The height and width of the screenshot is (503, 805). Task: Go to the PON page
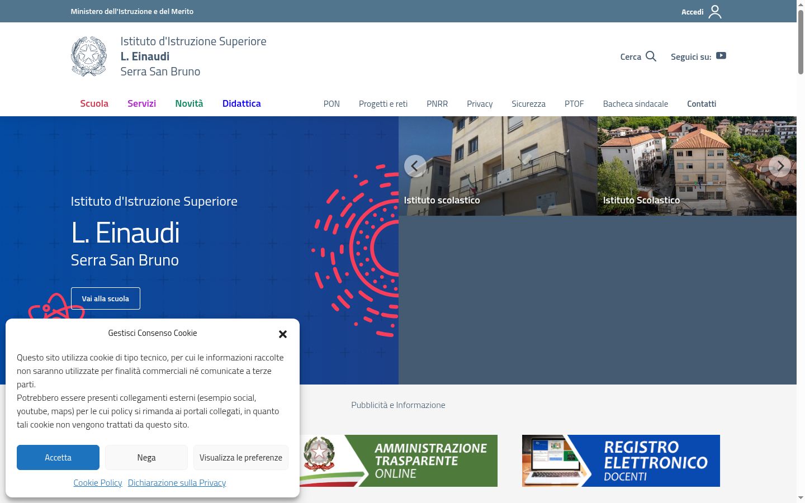tap(332, 104)
